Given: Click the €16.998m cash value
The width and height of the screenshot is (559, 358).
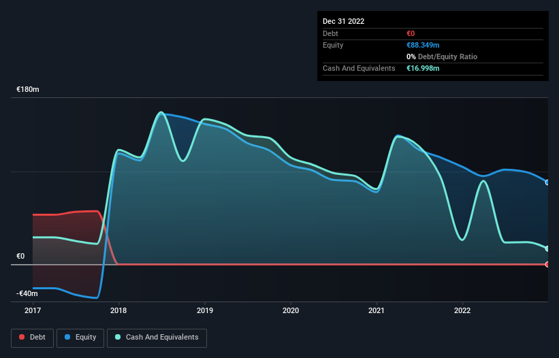Looking at the screenshot, I should (423, 68).
